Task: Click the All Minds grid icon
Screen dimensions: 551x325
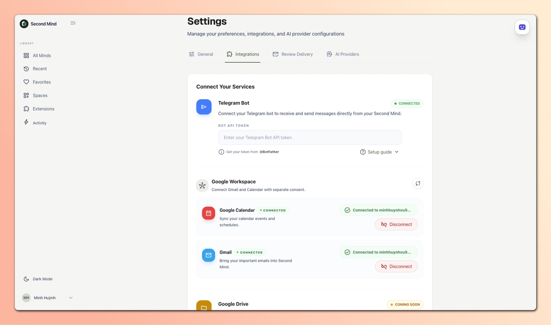Action: point(26,56)
